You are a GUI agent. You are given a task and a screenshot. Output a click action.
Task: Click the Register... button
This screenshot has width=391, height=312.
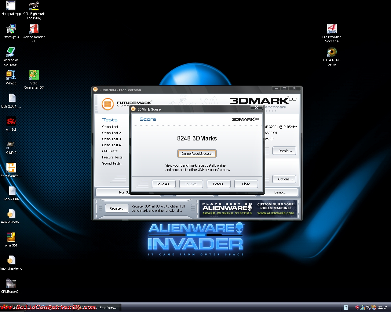click(x=117, y=208)
